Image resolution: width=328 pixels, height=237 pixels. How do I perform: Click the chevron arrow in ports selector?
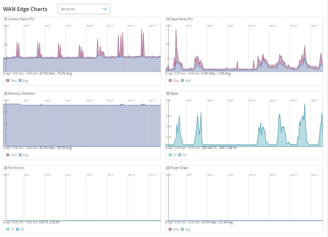click(x=105, y=9)
